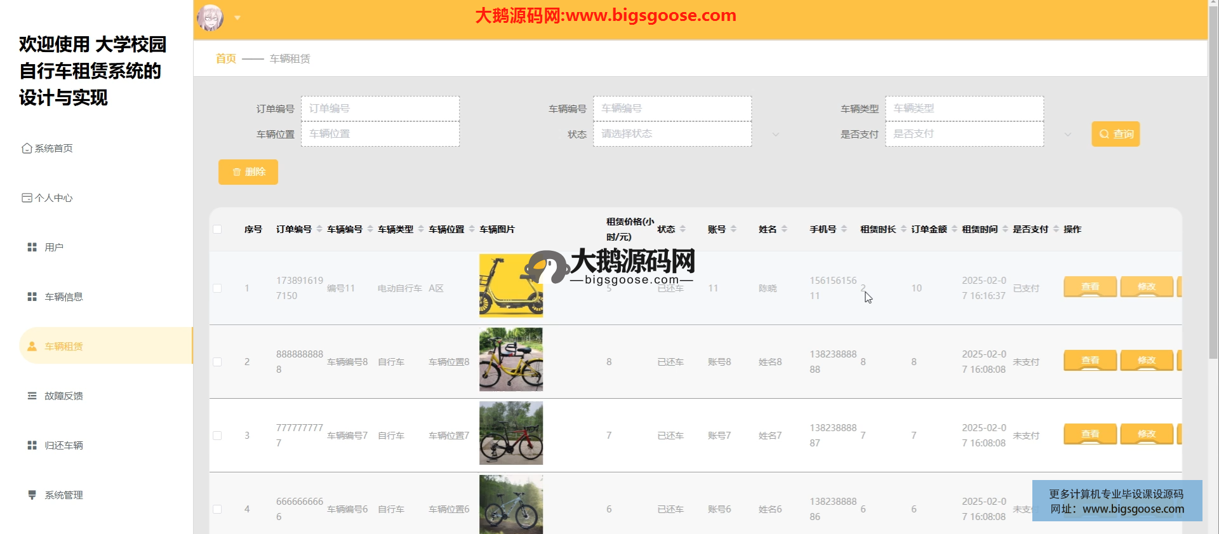Sort by 订单编号 column arrows
This screenshot has width=1219, height=534.
click(319, 229)
